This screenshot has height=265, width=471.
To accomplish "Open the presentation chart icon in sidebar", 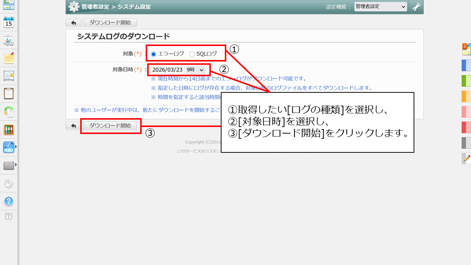I will coord(8,40).
